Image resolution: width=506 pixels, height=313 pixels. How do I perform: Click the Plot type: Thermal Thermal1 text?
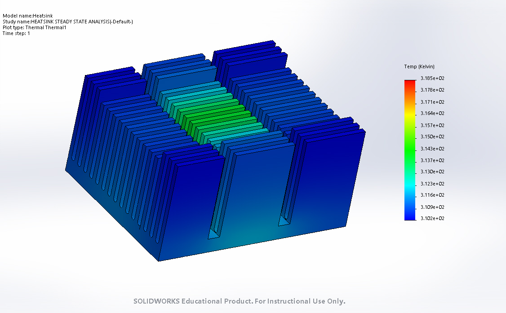35,27
